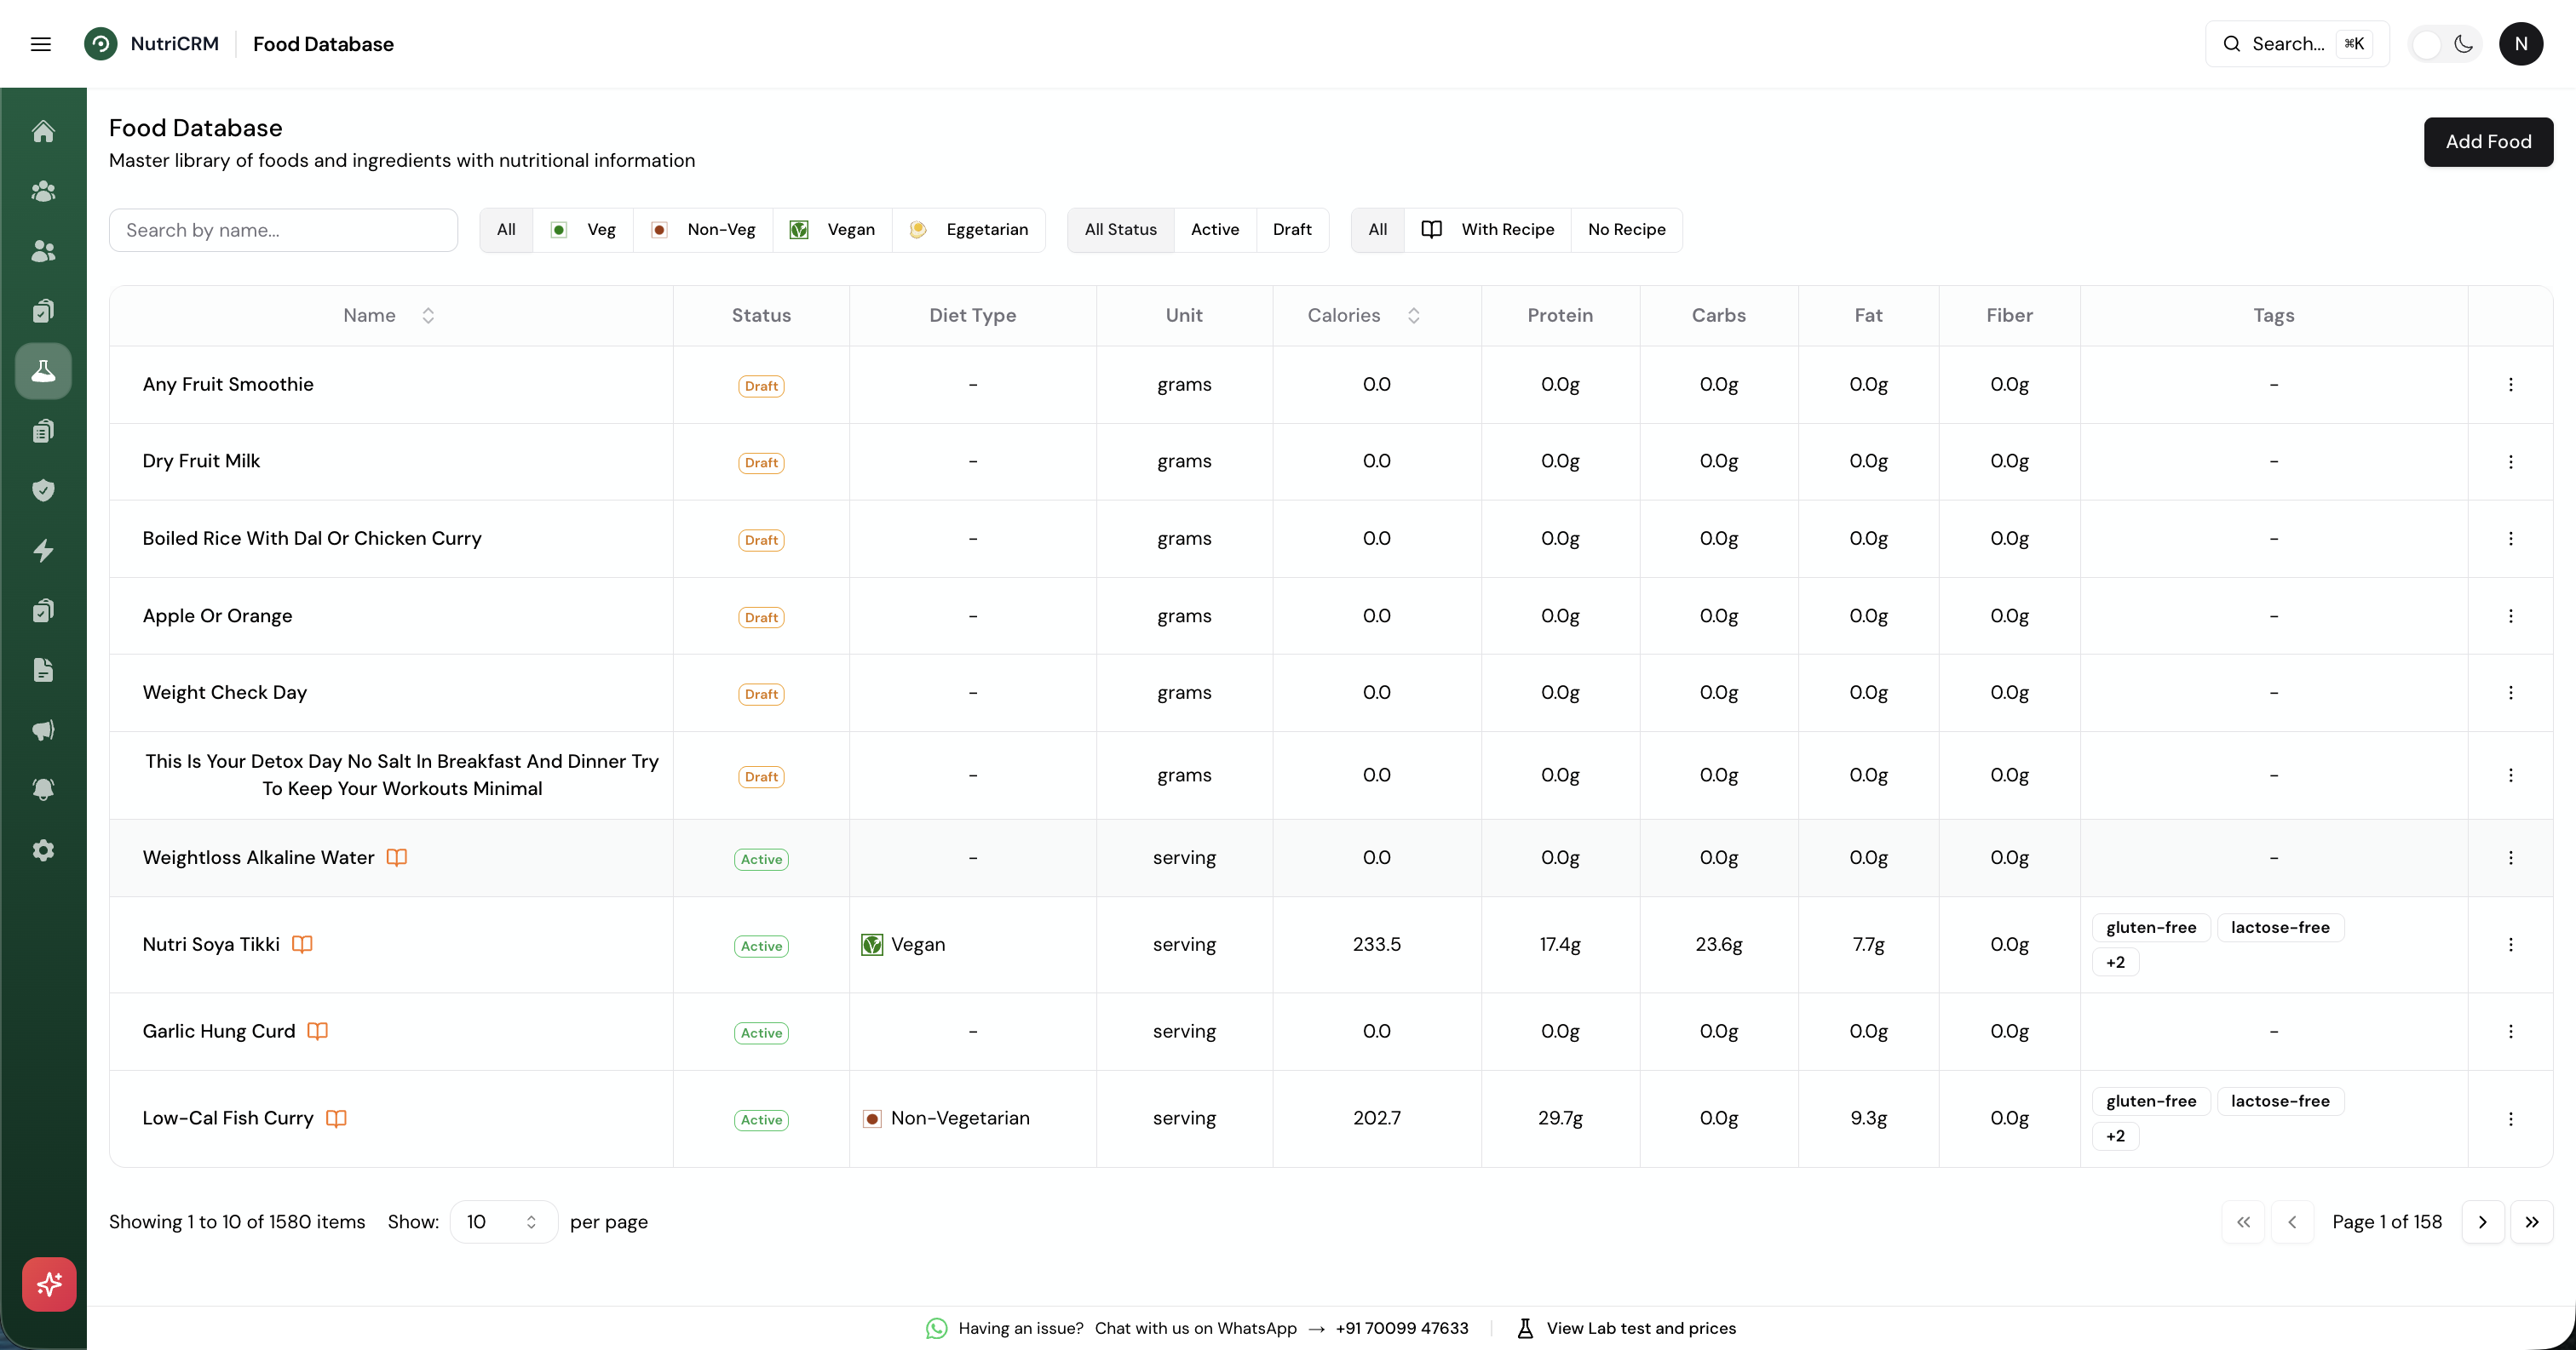The height and width of the screenshot is (1350, 2576).
Task: Click recipe book icon beside Nutri Soya Tikki
Action: coord(302,944)
